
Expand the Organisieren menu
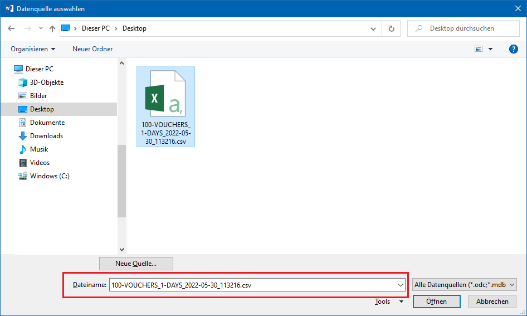point(33,49)
